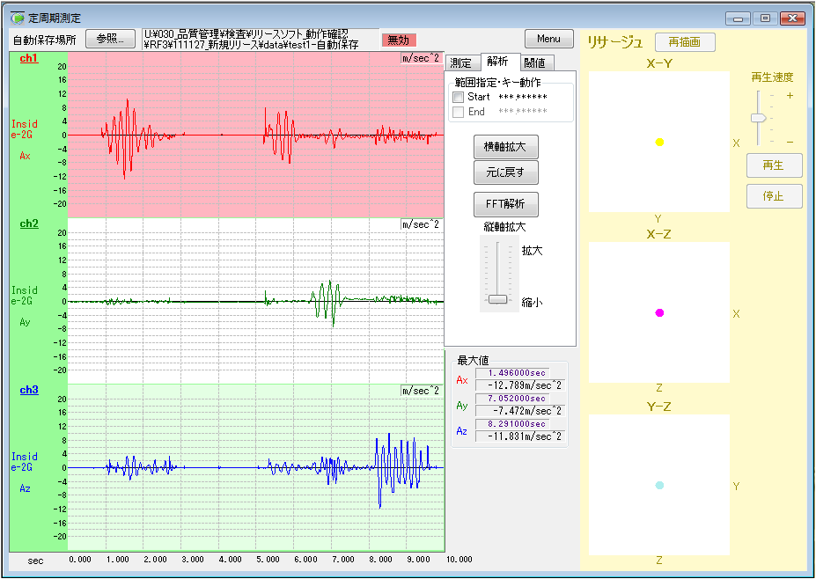
Task: Click the 無効 status indicator
Action: [x=399, y=40]
